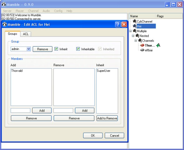Click Add button under the Remove members list
The image size is (184, 150).
[x=85, y=111]
